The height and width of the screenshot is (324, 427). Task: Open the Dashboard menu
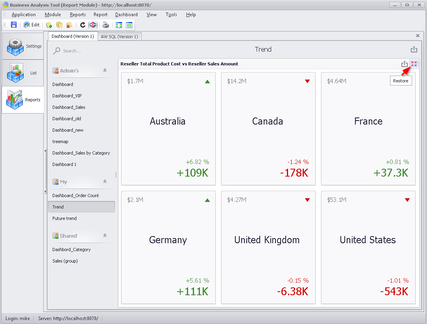point(126,15)
